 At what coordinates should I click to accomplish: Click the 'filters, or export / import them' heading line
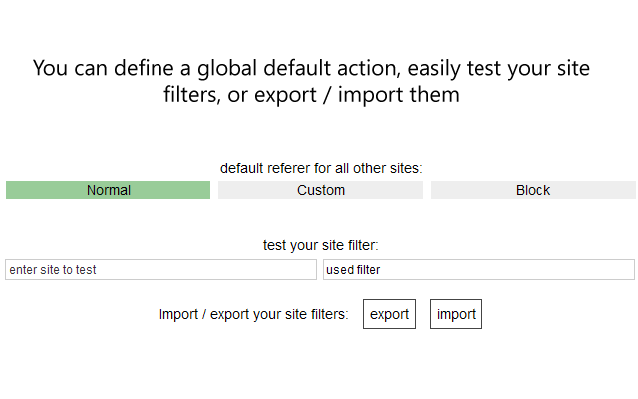coord(311,95)
